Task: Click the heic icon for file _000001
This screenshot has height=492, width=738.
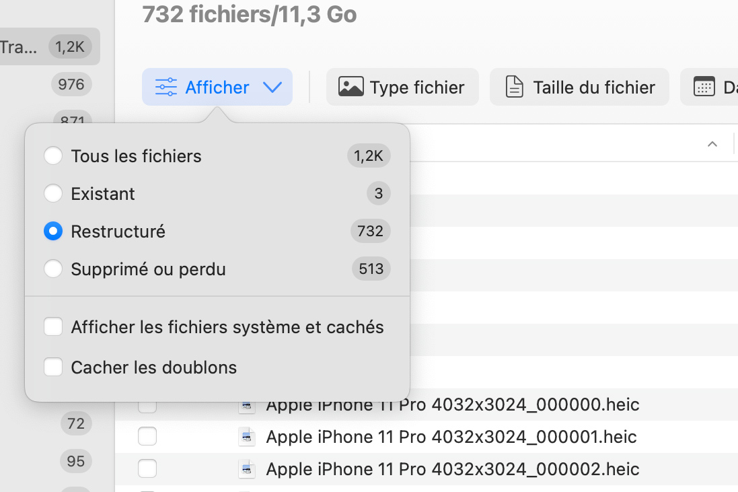Action: [247, 437]
